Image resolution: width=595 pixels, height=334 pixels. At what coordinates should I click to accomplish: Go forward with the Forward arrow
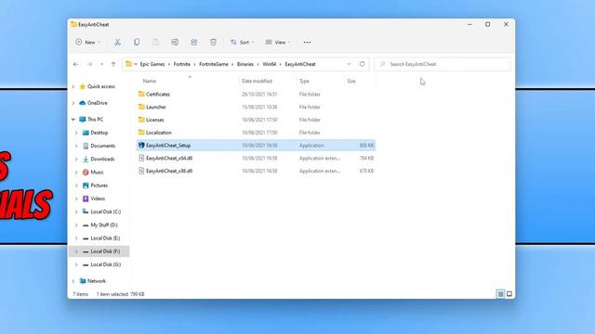[89, 64]
